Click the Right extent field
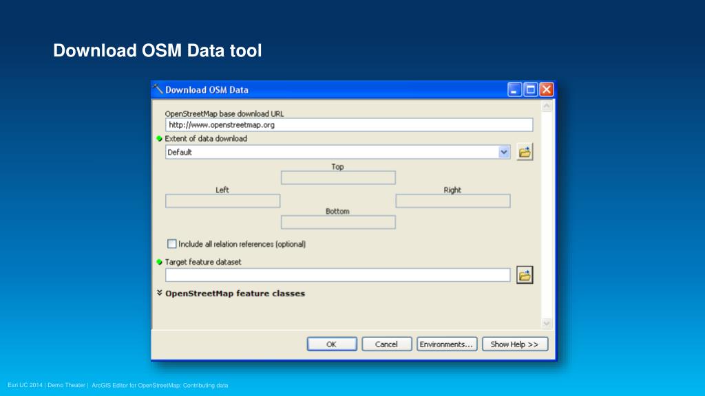The height and width of the screenshot is (396, 705). tap(453, 201)
